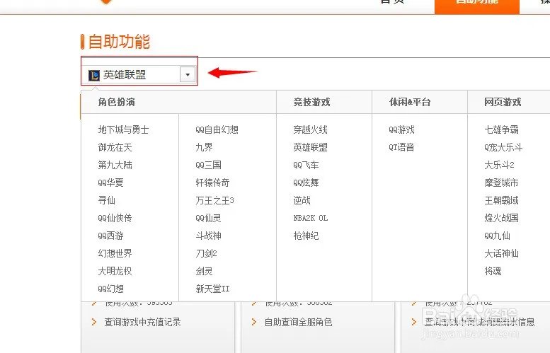Pick 幻想世界 from role-playing games

115,253
